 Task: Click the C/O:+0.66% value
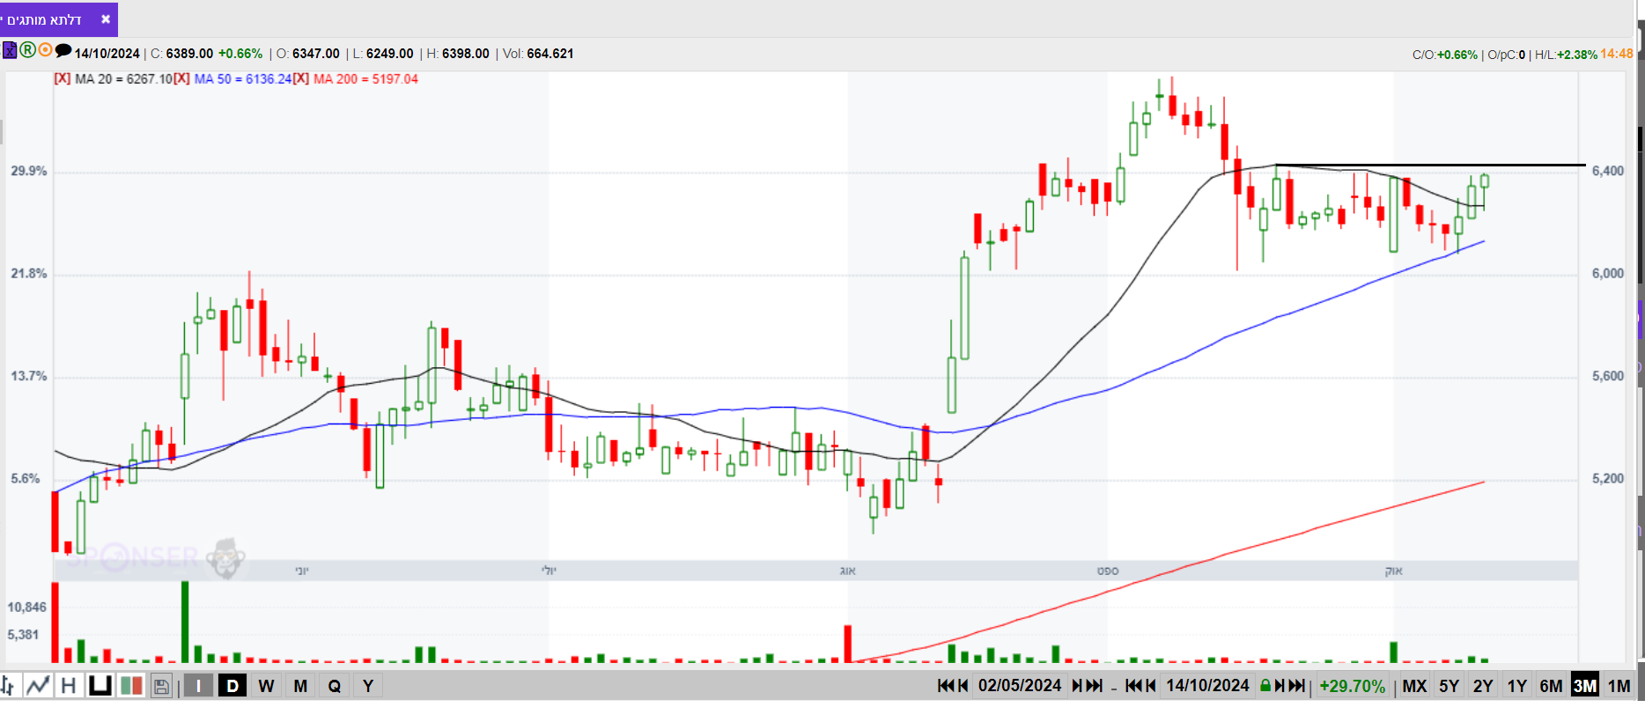[x=1445, y=55]
